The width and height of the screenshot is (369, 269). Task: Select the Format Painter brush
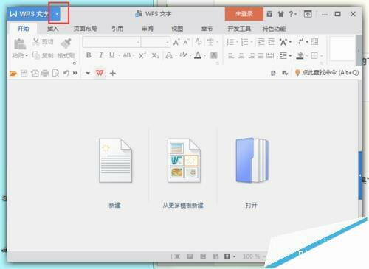click(x=66, y=43)
